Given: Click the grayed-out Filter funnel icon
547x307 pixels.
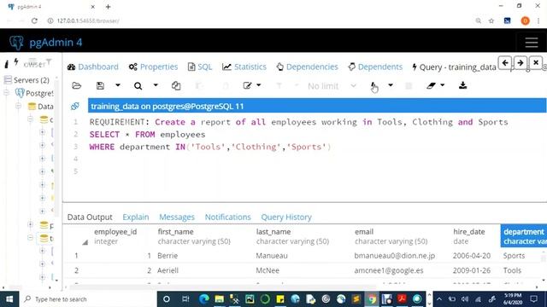Looking at the screenshot, I should [279, 85].
